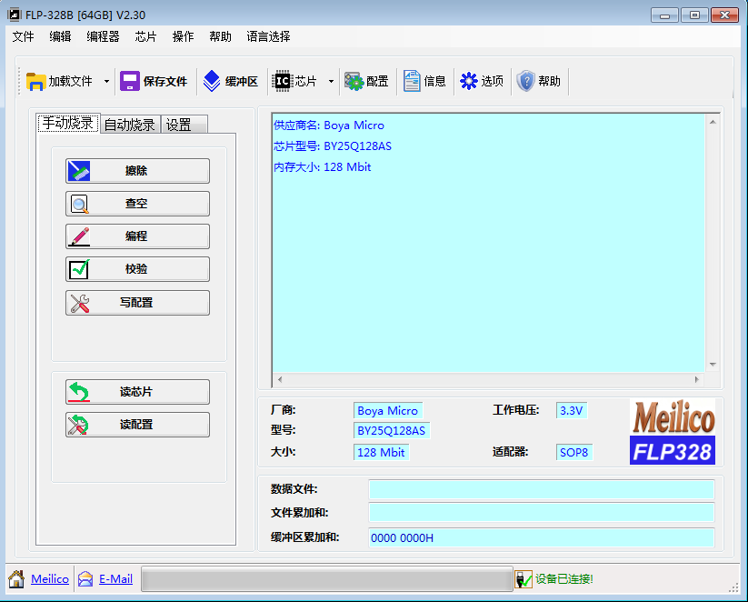
Task: Close the FLP-328B window
Action: pos(724,15)
